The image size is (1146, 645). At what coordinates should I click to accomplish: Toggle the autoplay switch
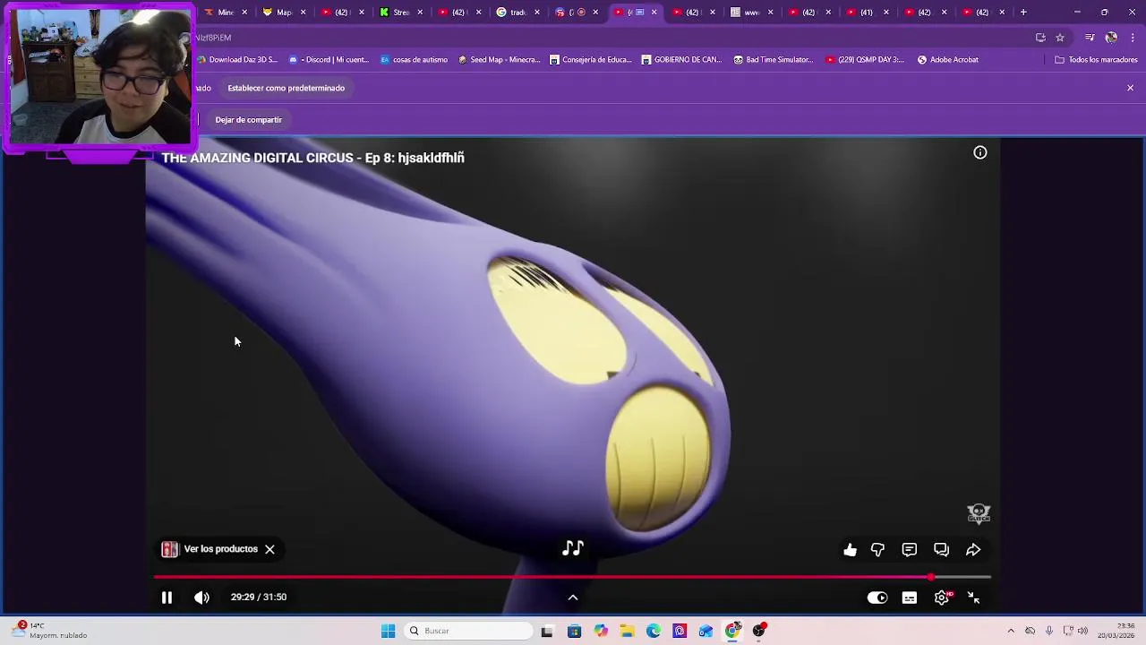(x=877, y=598)
